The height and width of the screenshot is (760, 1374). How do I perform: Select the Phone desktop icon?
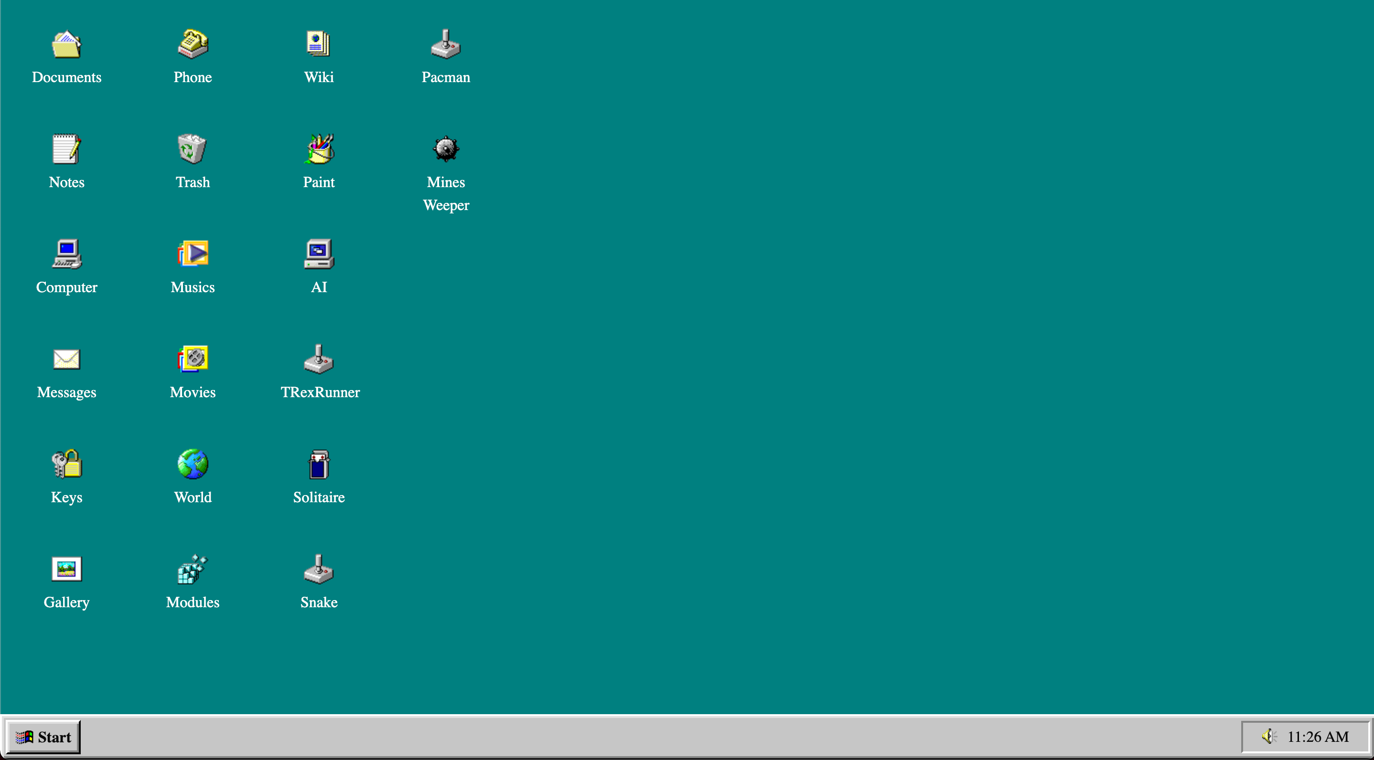tap(193, 44)
